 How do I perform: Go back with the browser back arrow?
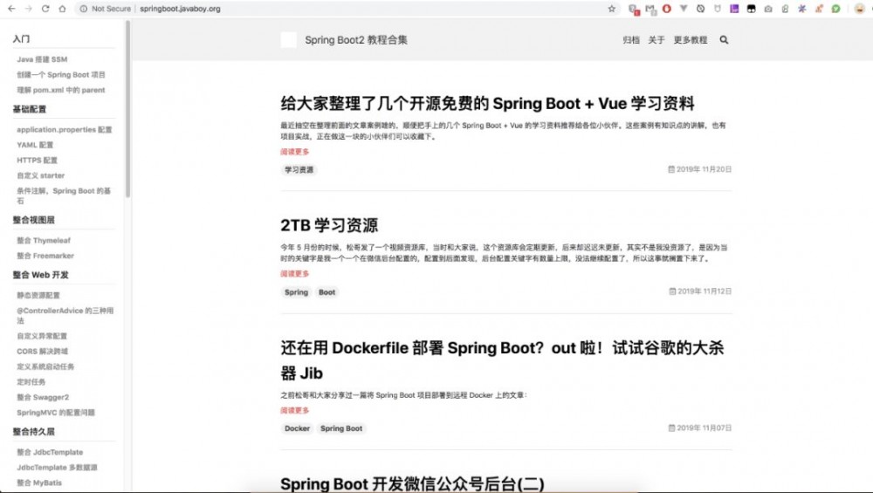11,9
